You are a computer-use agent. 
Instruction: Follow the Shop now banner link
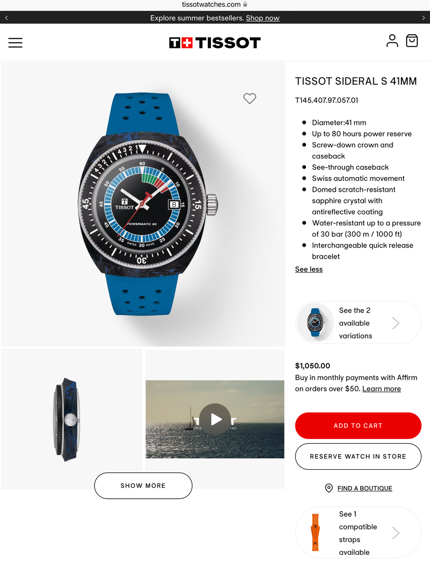pos(262,18)
